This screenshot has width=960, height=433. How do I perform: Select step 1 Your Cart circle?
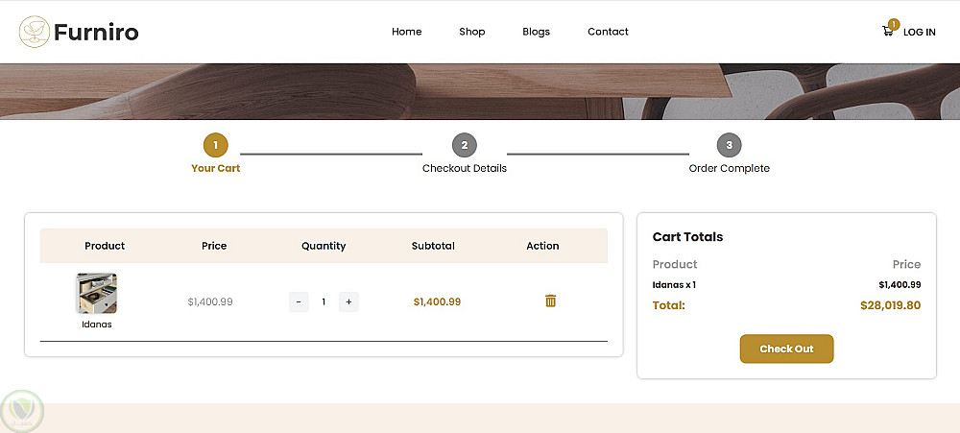click(x=216, y=146)
